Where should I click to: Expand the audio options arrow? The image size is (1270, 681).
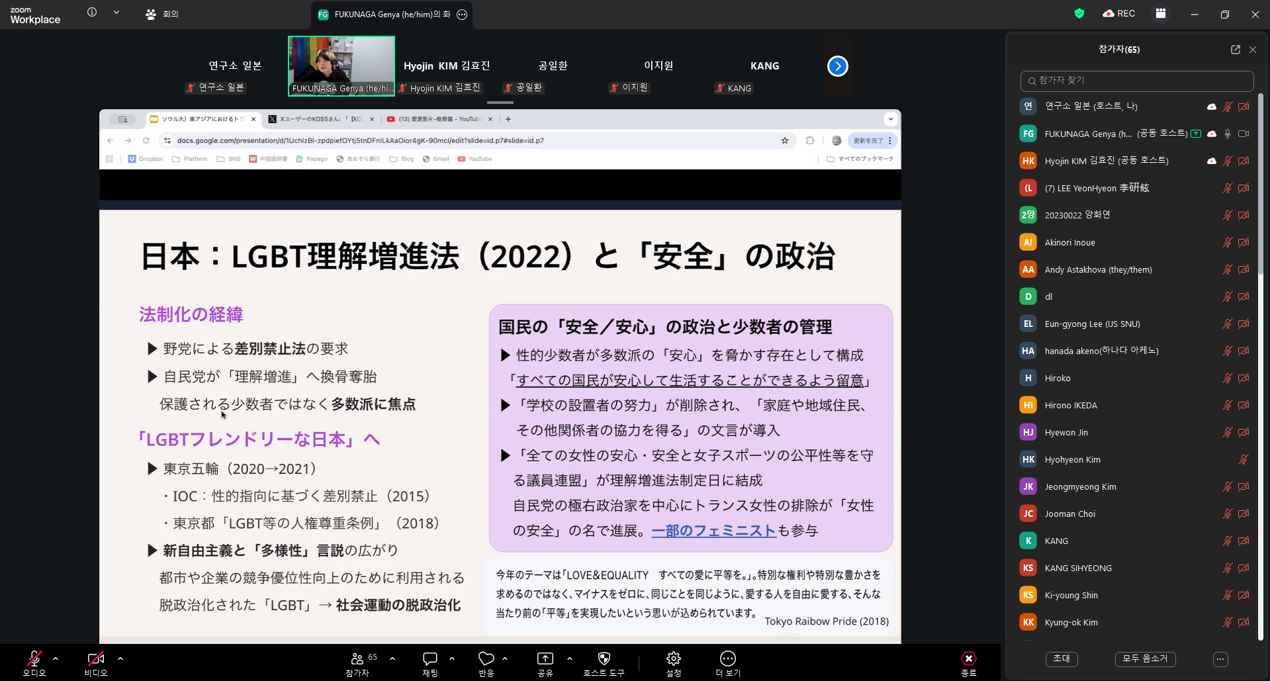pos(56,658)
